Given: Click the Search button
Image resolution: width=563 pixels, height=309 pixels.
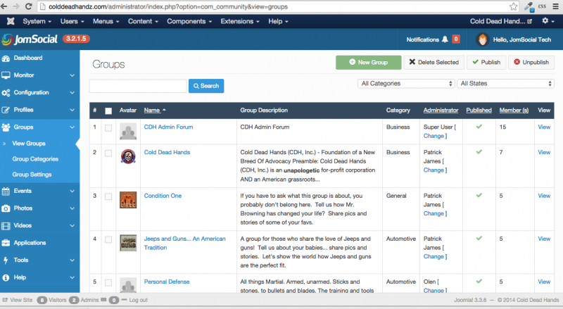Looking at the screenshot, I should 206,86.
